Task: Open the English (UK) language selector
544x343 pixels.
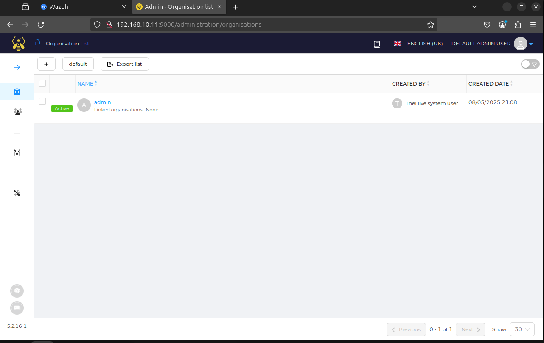Action: (x=418, y=44)
